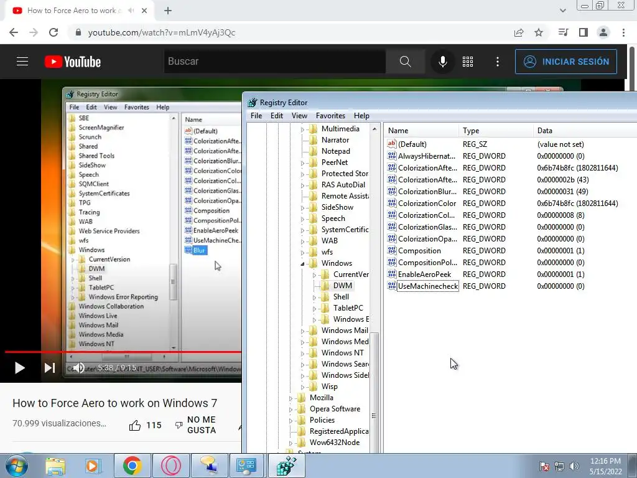Open Windows Media Player taskbar icon
Viewport: 637px width, 478px height.
(93, 466)
